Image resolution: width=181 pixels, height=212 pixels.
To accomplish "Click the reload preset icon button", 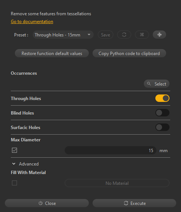I will pyautogui.click(x=124, y=35).
